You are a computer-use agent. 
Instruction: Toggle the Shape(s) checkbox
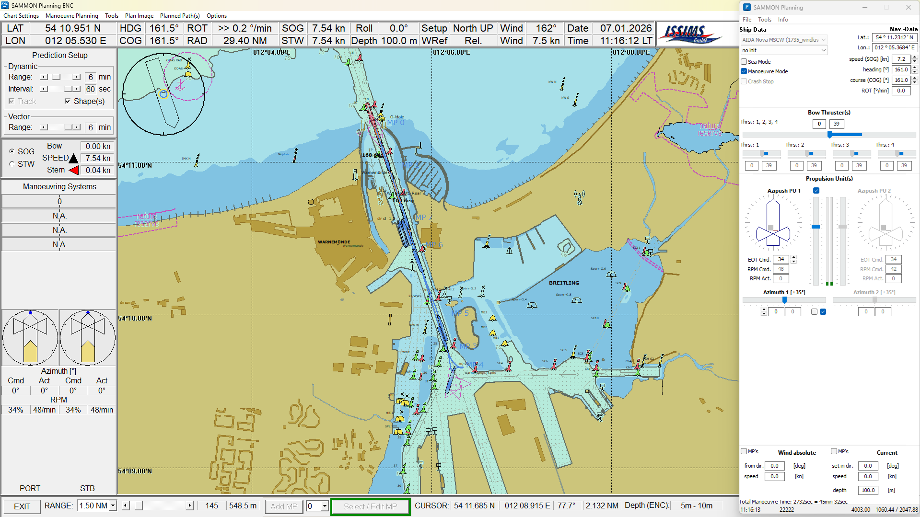point(68,101)
